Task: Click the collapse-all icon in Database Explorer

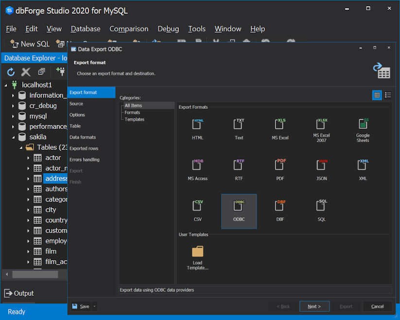Action: pos(41,71)
